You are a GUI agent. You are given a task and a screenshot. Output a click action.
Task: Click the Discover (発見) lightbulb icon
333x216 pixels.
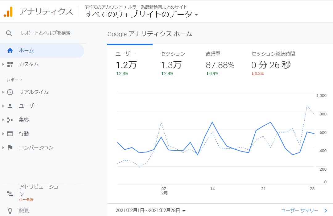point(10,211)
